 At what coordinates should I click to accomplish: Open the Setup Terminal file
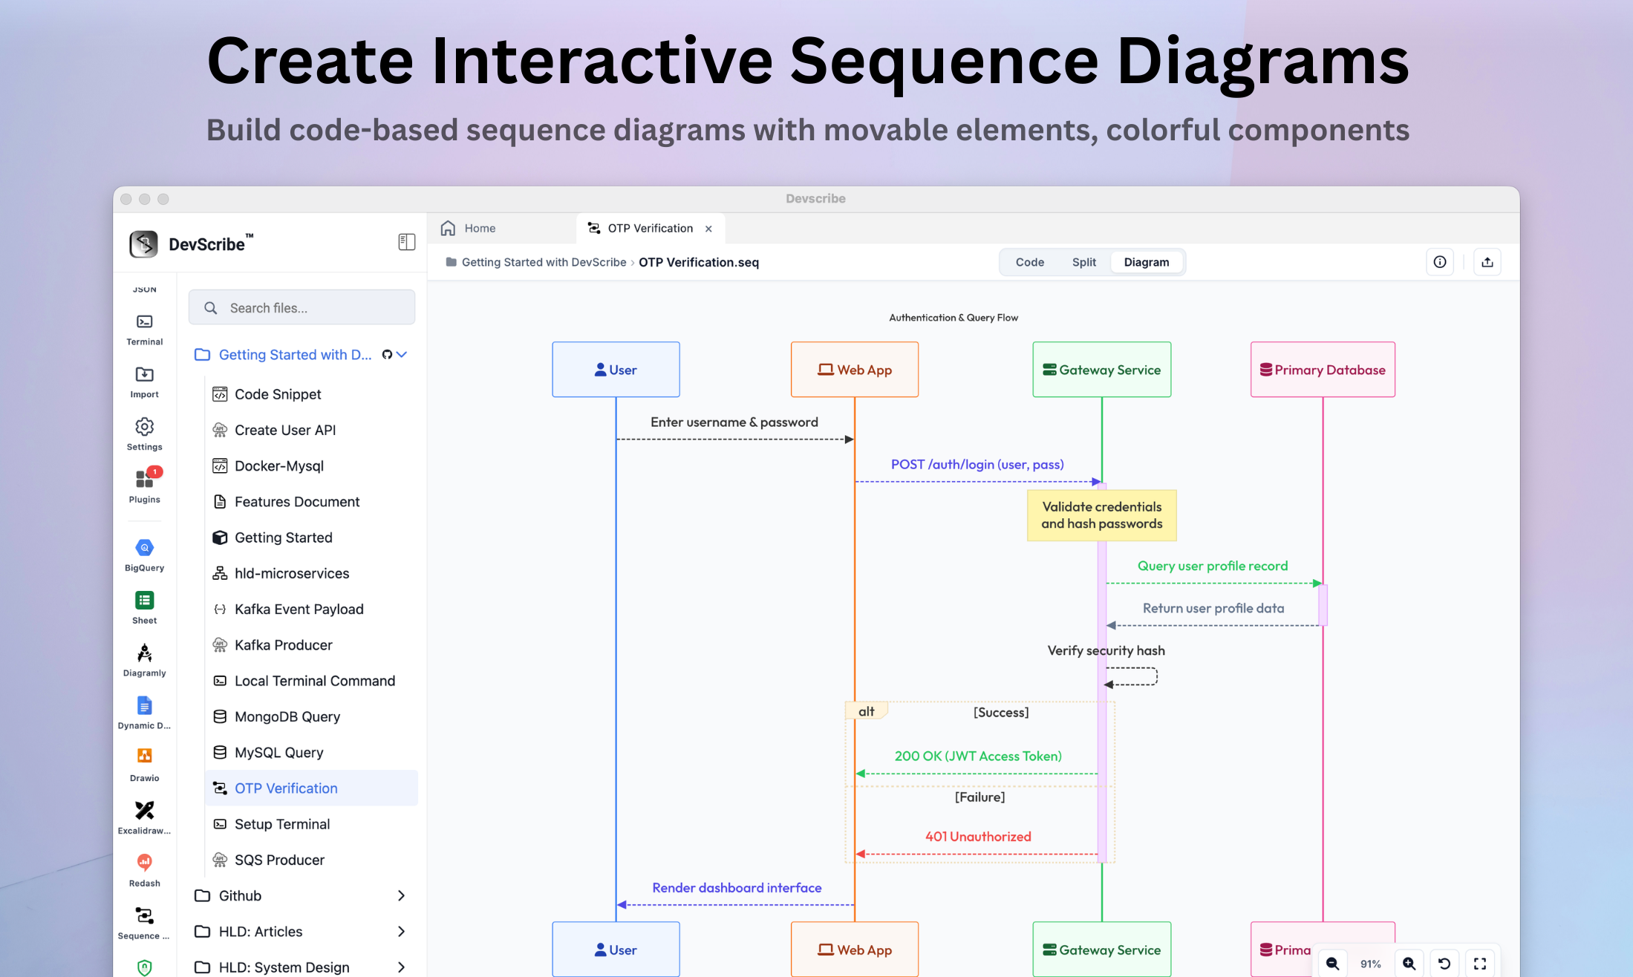311,824
